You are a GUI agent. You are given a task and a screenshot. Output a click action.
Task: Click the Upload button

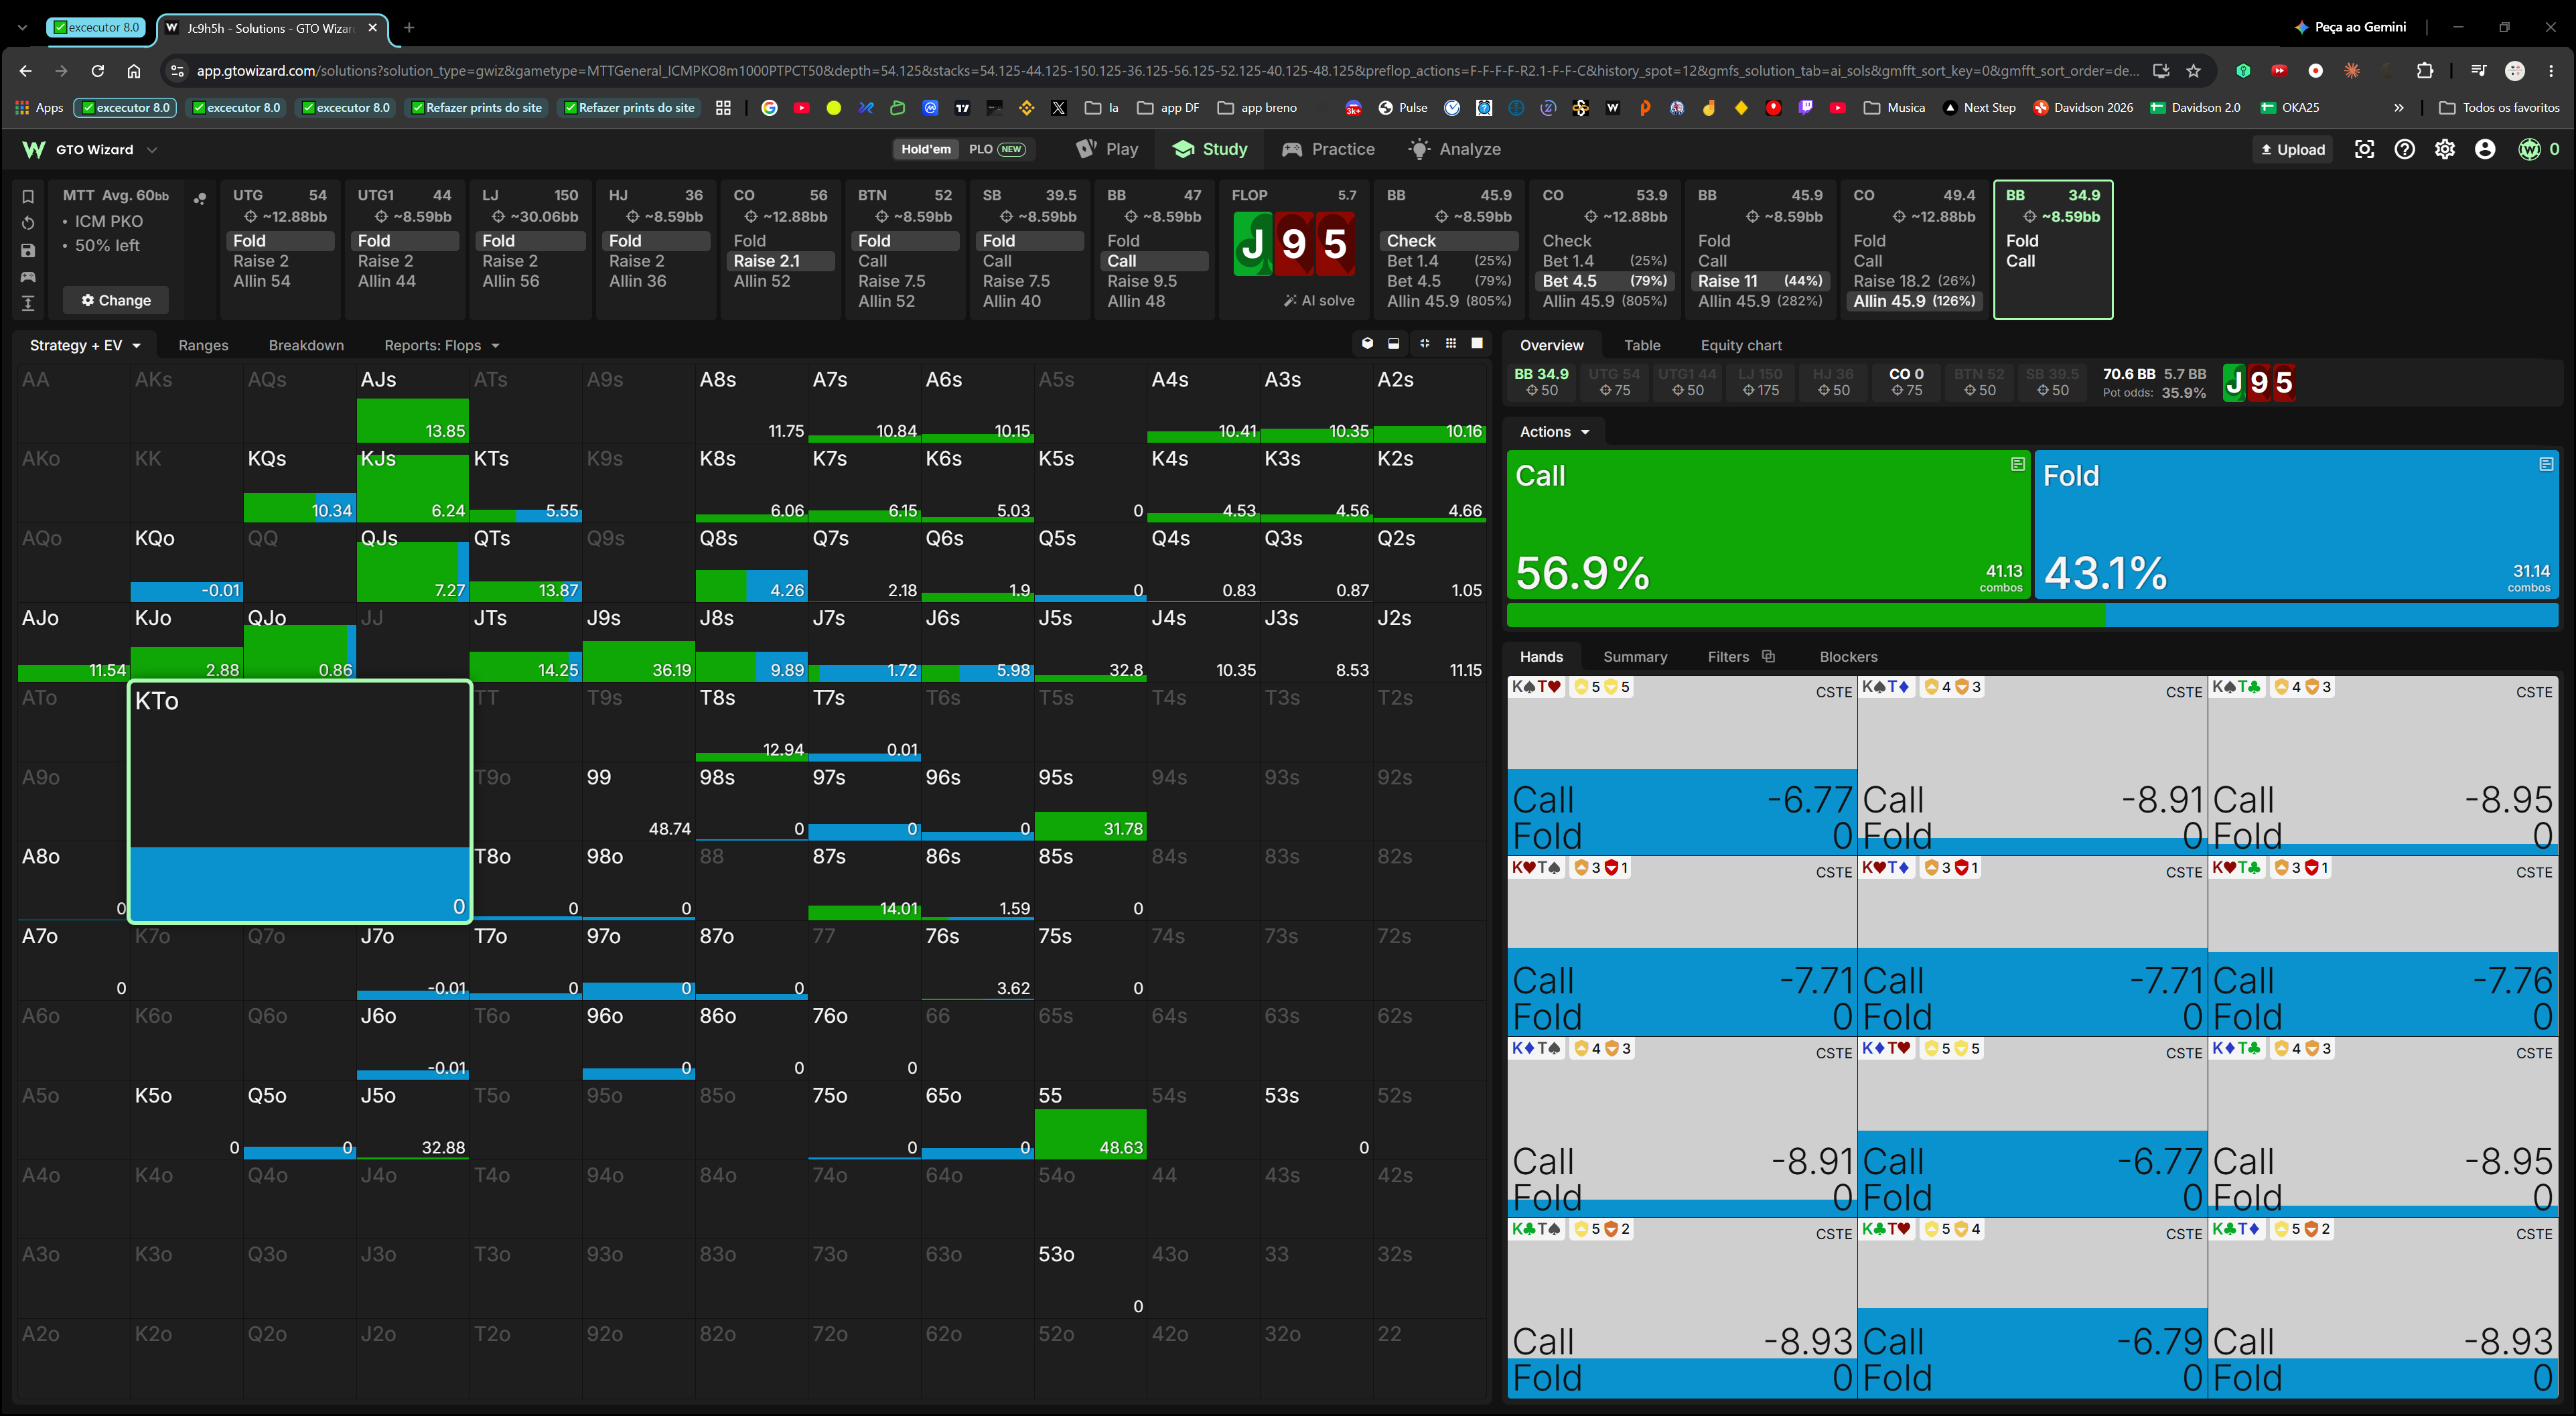pos(2293,149)
